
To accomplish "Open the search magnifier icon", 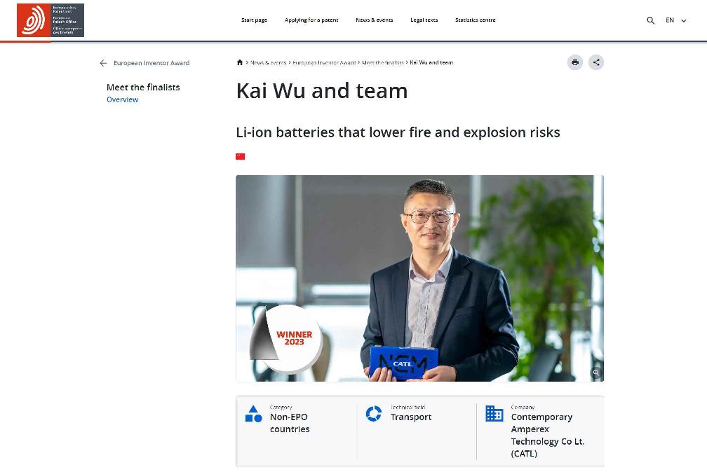I will click(x=651, y=20).
